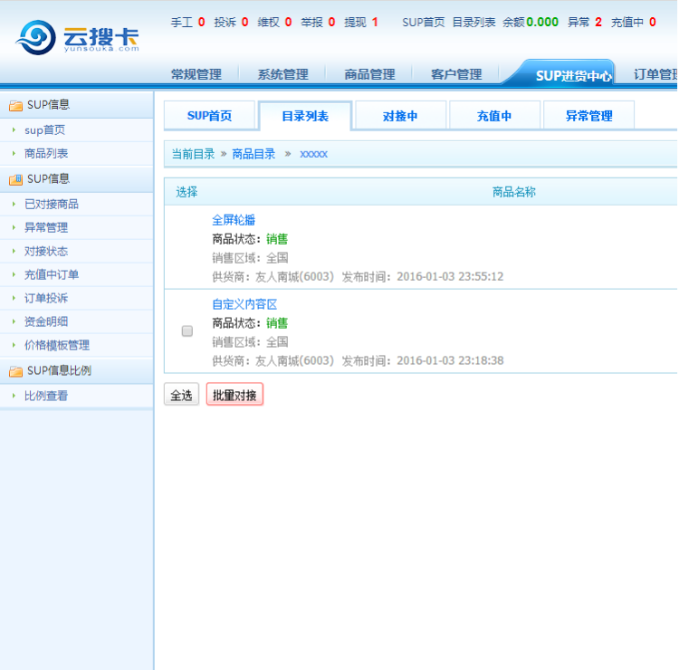Collapse the SUP信息比例 sidebar section

[x=77, y=370]
